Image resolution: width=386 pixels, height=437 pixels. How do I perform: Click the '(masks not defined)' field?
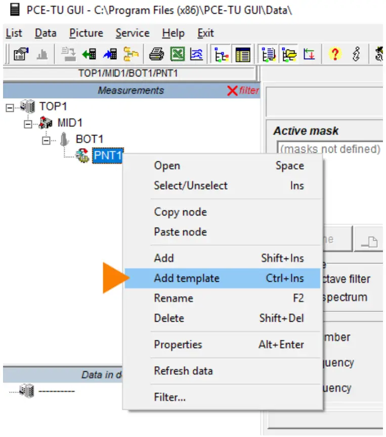coord(330,149)
